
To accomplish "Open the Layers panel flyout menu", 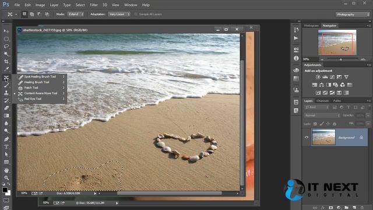I will (x=368, y=101).
